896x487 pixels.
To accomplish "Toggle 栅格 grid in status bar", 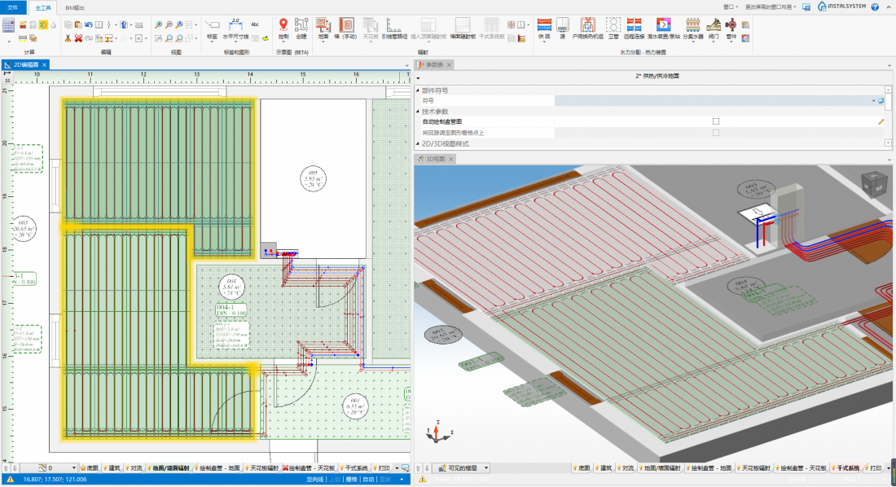I will point(351,480).
